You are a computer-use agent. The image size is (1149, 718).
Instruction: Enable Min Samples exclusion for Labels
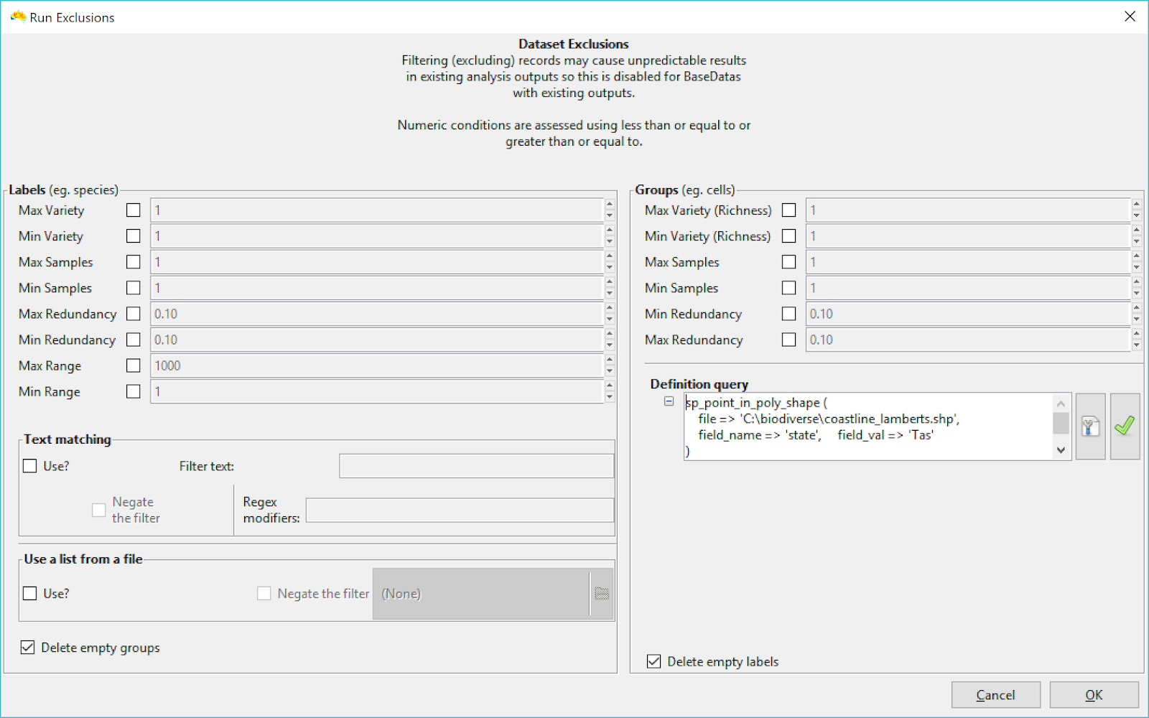click(133, 287)
